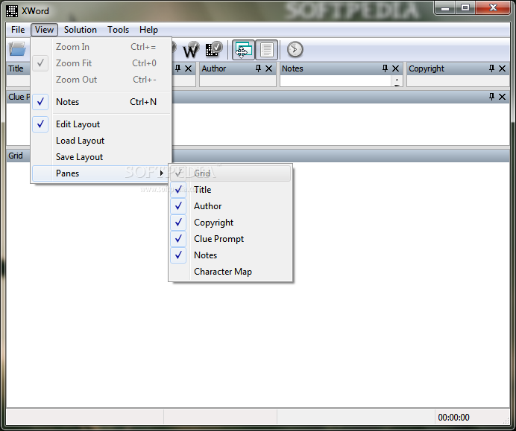
Task: Uncheck Copyright in the Panes submenu
Action: pos(230,223)
